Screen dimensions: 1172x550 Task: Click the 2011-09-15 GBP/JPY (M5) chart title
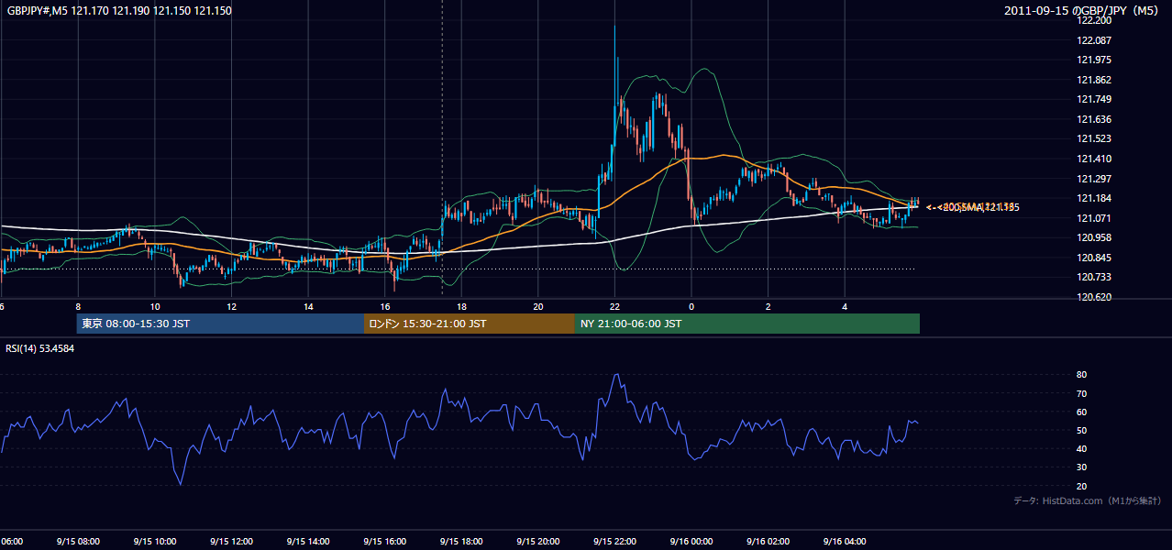(x=1082, y=11)
